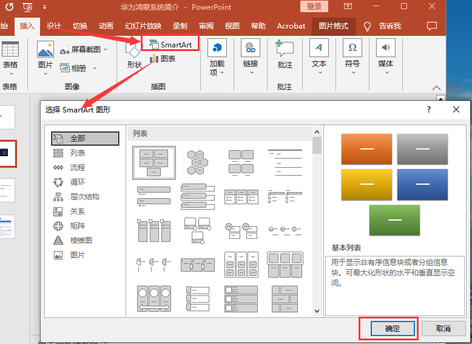Open the 动画 ribbon tab
Screen dimensions: 472x344
[x=106, y=26]
